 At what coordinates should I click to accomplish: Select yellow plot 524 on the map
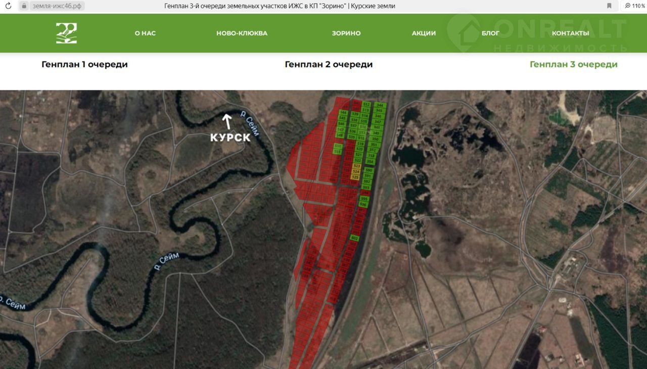click(x=356, y=172)
